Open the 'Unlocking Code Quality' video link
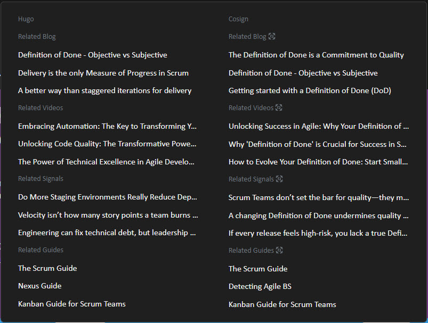This screenshot has height=323, width=428. click(x=107, y=144)
